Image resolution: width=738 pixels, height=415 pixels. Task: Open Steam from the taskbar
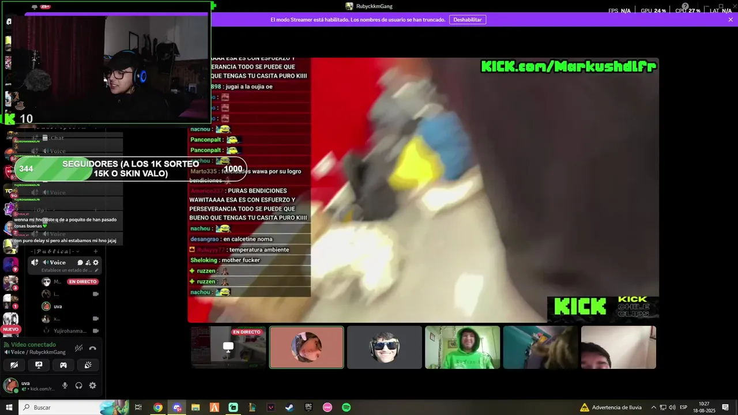[289, 407]
